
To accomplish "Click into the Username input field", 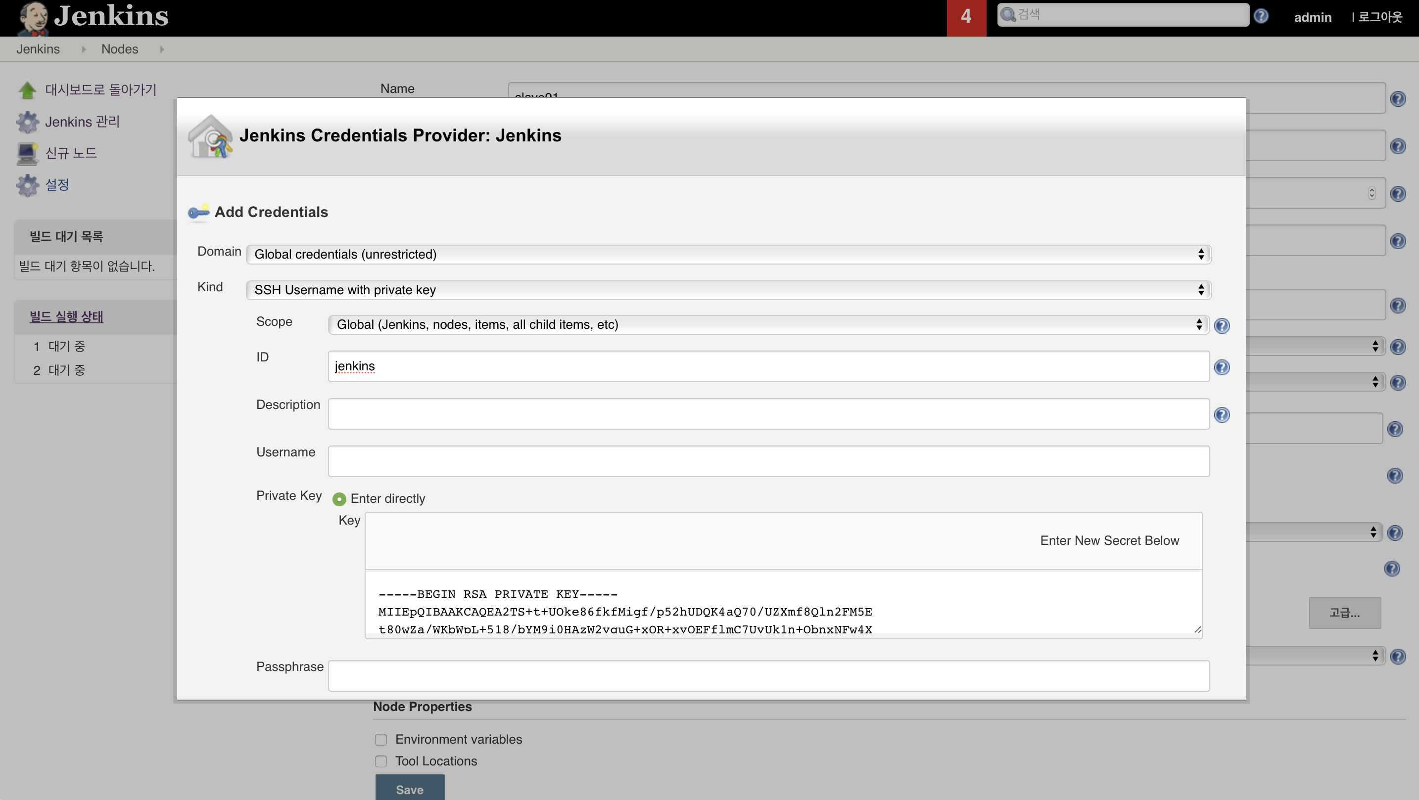I will 768,461.
